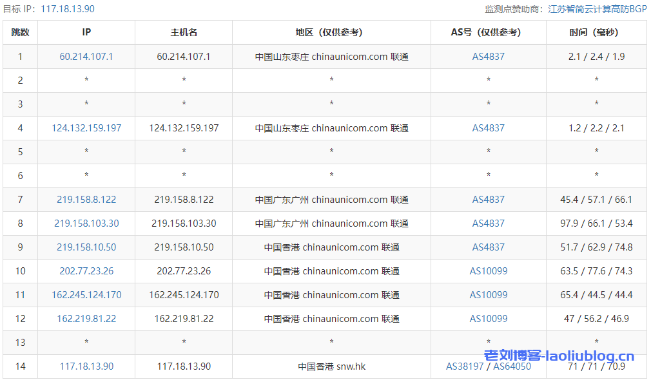Open IP link 60.214.107.1

coord(86,57)
